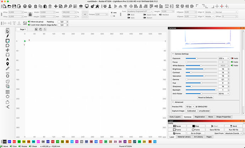
Task: Select the Rectangle tool
Action: click(x=7, y=41)
